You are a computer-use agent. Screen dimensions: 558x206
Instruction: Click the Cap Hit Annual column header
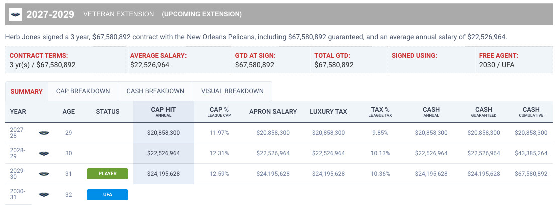[163, 111]
